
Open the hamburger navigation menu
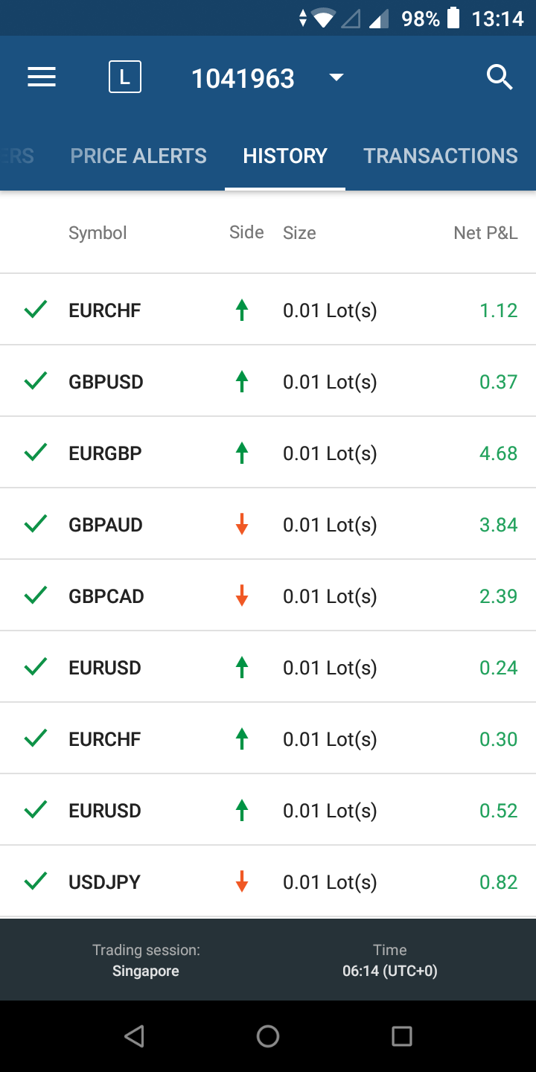point(42,77)
